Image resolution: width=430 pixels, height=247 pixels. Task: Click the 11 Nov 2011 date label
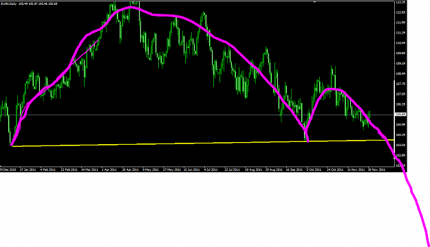click(x=356, y=169)
